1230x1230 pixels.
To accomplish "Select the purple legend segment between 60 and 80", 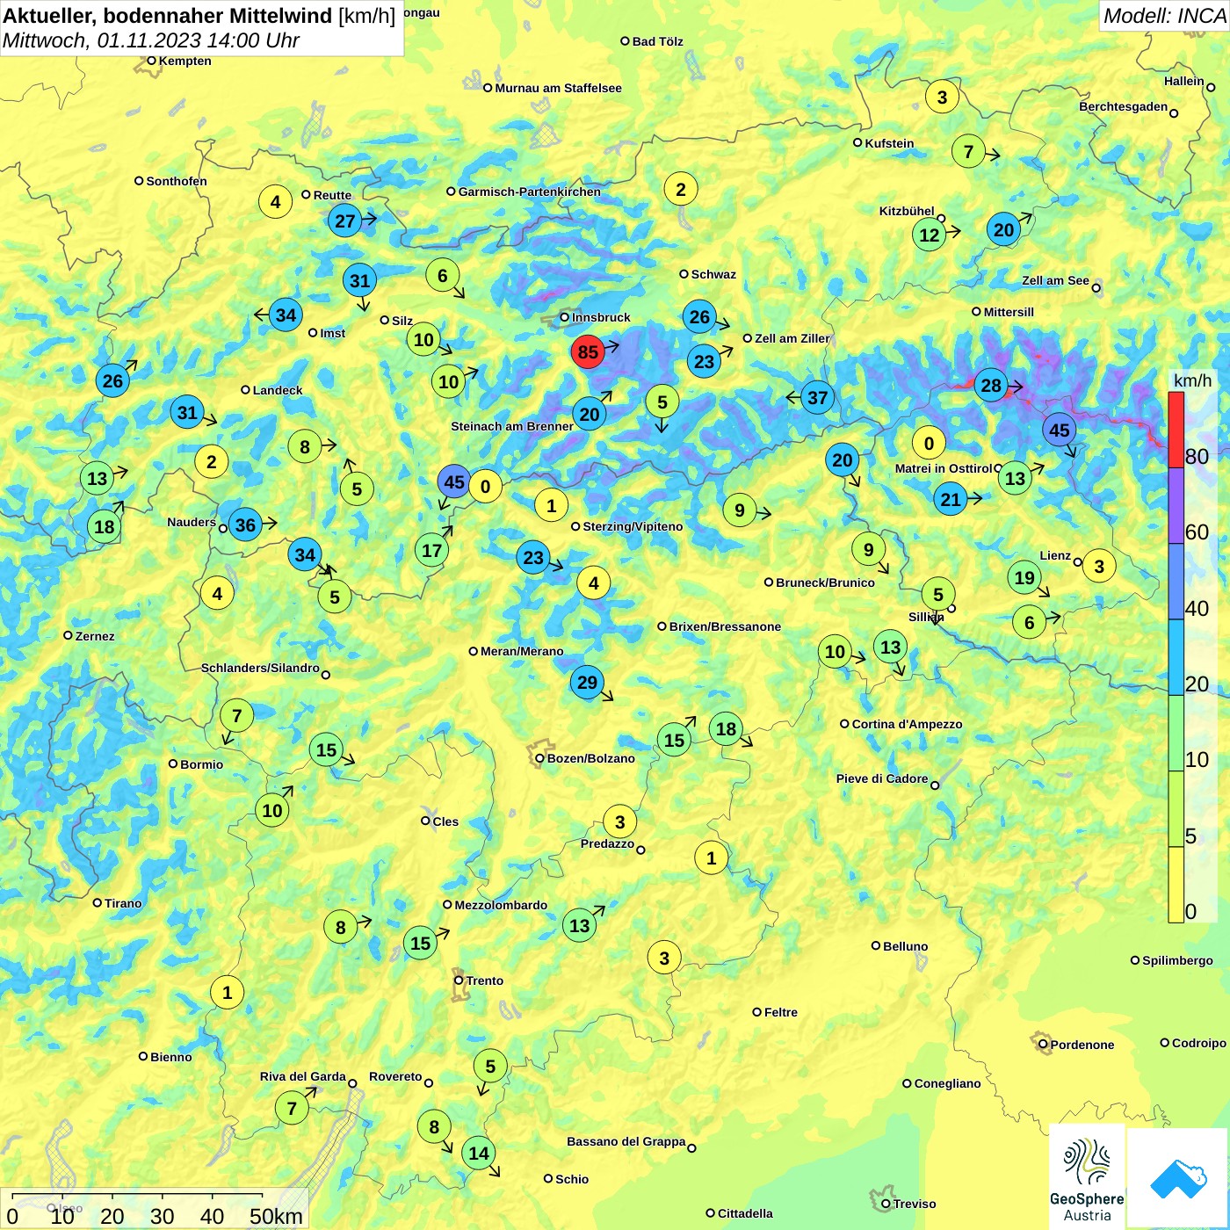I will point(1176,505).
